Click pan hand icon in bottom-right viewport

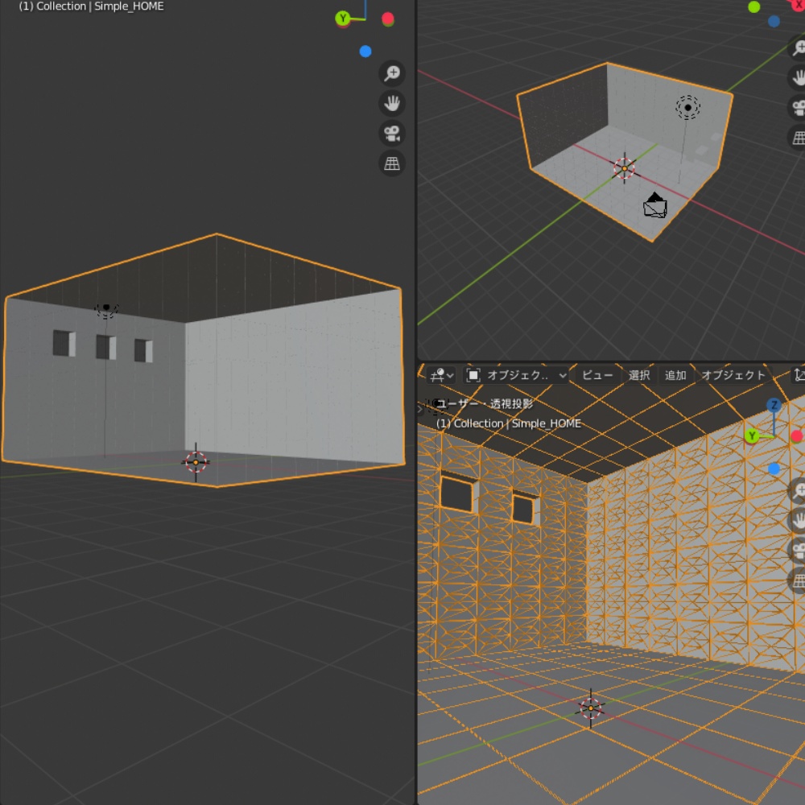click(799, 521)
